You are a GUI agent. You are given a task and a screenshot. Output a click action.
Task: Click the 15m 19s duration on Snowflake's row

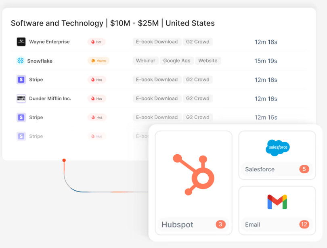[x=266, y=61]
